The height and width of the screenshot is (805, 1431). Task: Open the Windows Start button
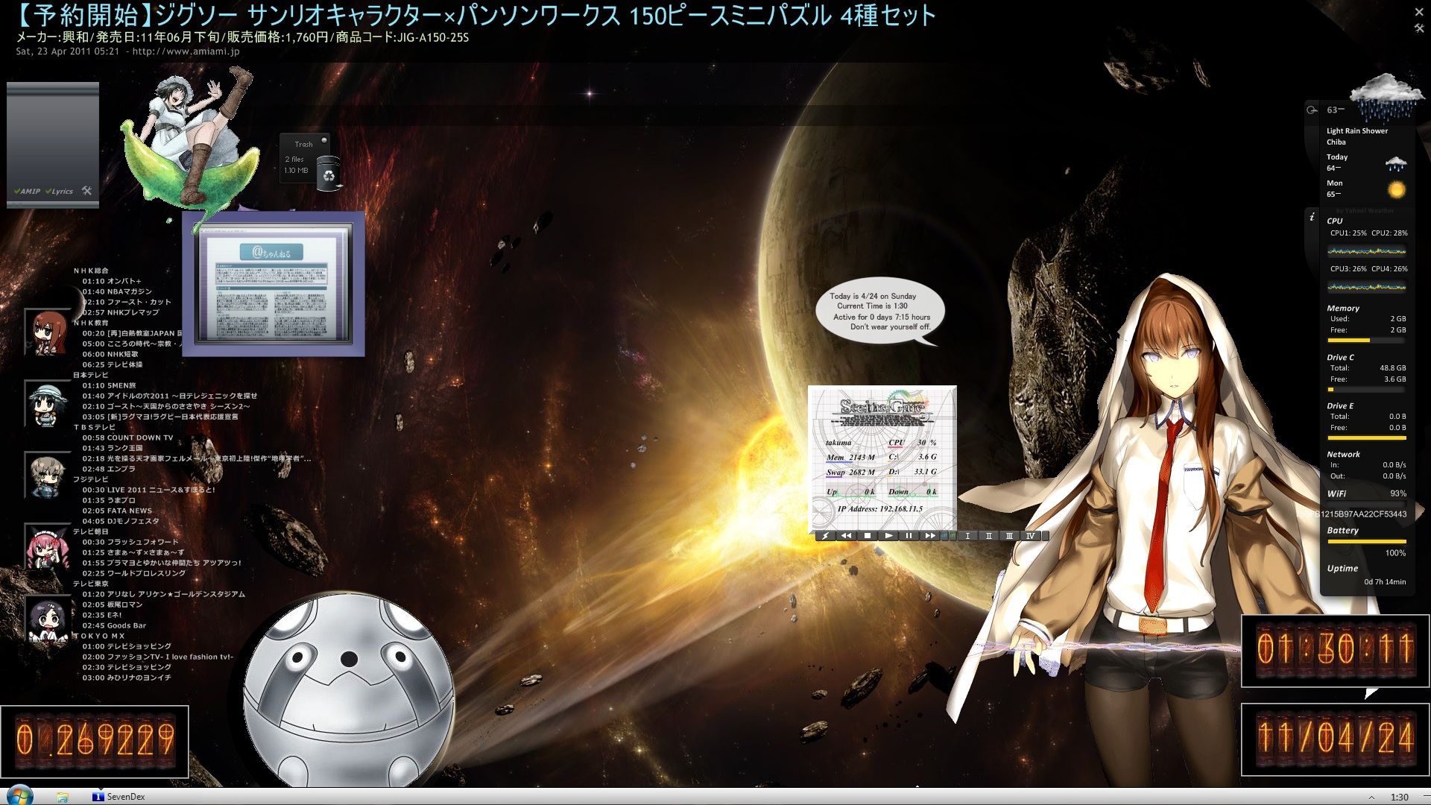pyautogui.click(x=19, y=795)
